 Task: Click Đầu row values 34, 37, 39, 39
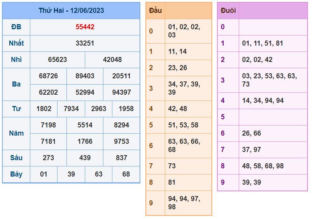click(184, 88)
